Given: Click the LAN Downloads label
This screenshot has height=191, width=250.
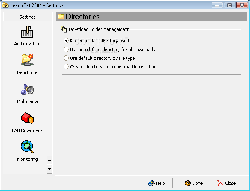Looking at the screenshot, I should (27, 130).
